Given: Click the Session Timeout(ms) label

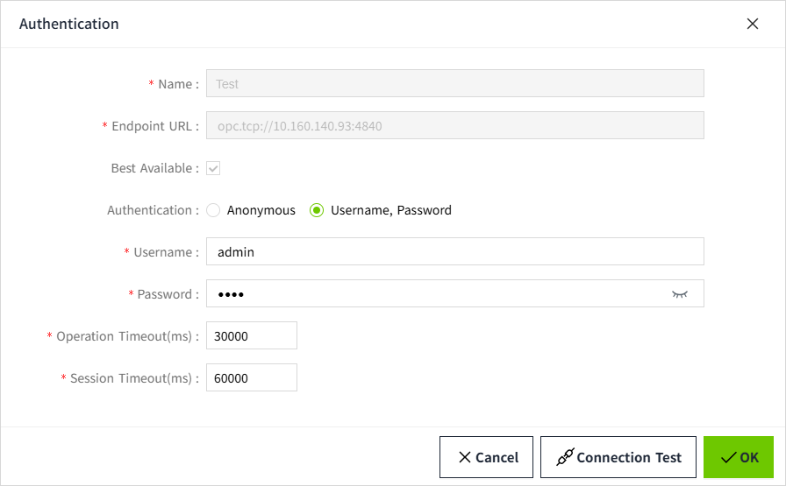Looking at the screenshot, I should pos(131,378).
